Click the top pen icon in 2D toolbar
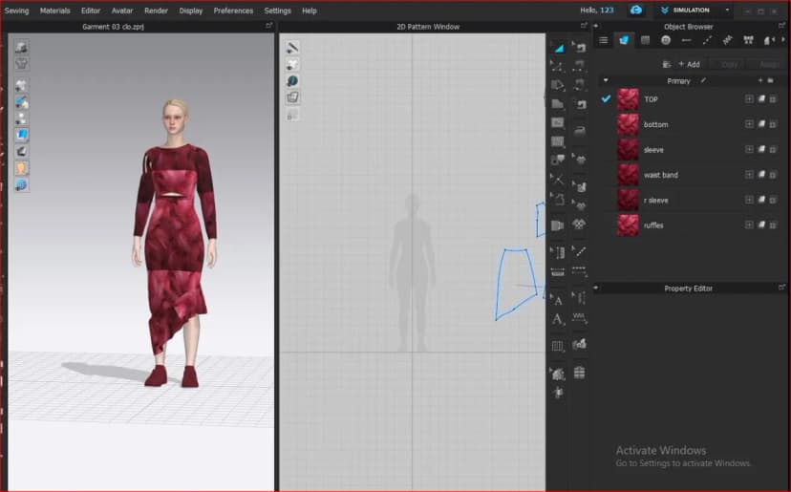791x492 pixels. (292, 48)
